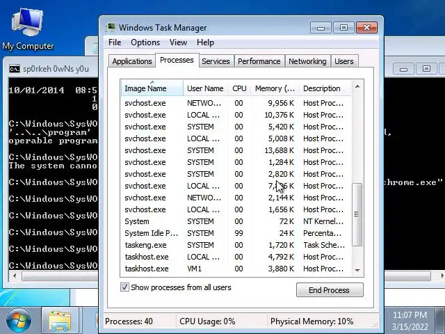Click the taskbar clock showing 11:07 PM
This screenshot has width=445, height=334.
coord(410,315)
